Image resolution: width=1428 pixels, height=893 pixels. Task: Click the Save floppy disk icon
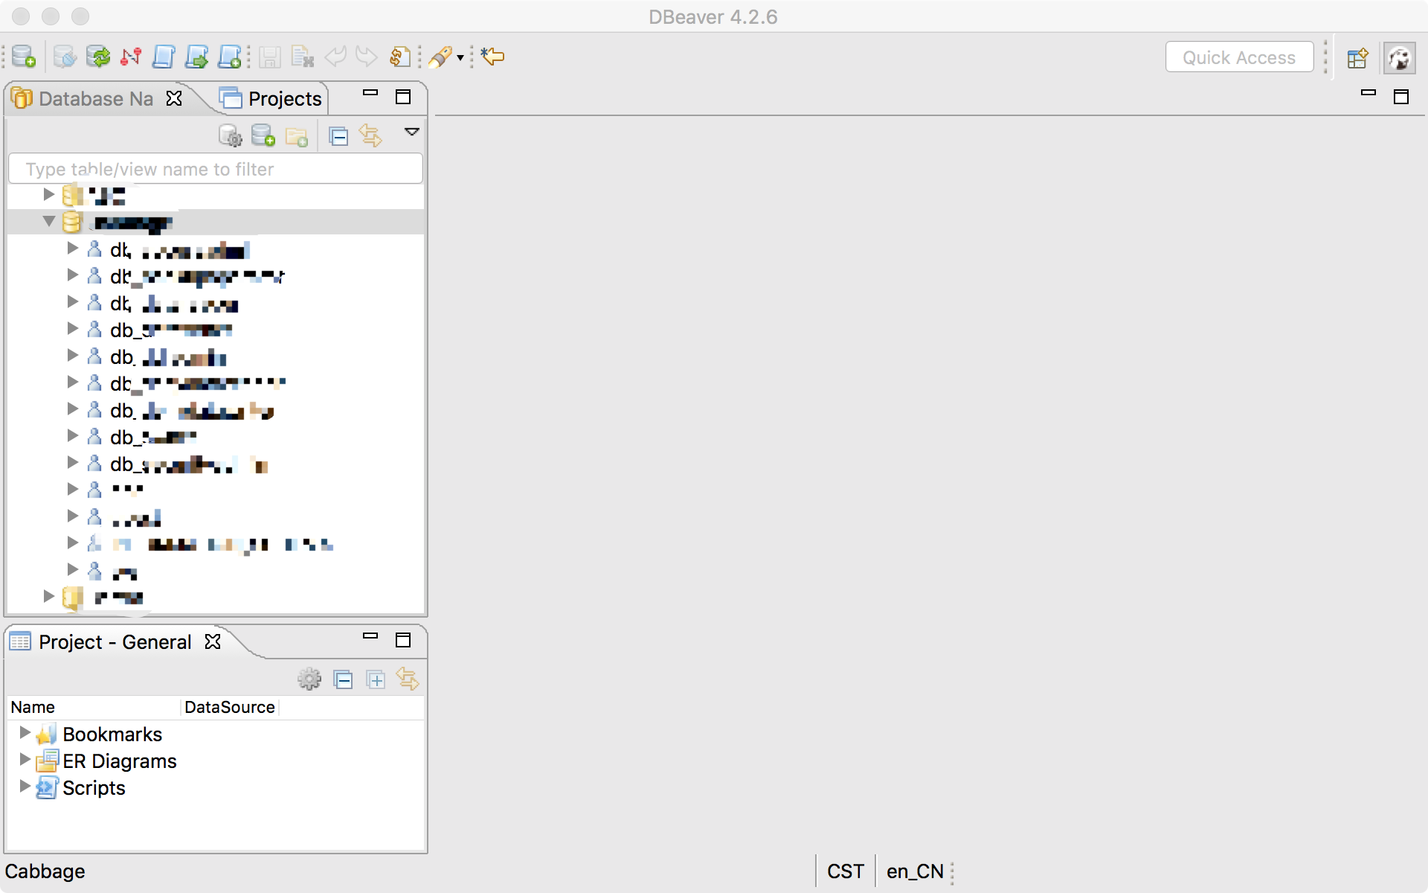click(269, 57)
